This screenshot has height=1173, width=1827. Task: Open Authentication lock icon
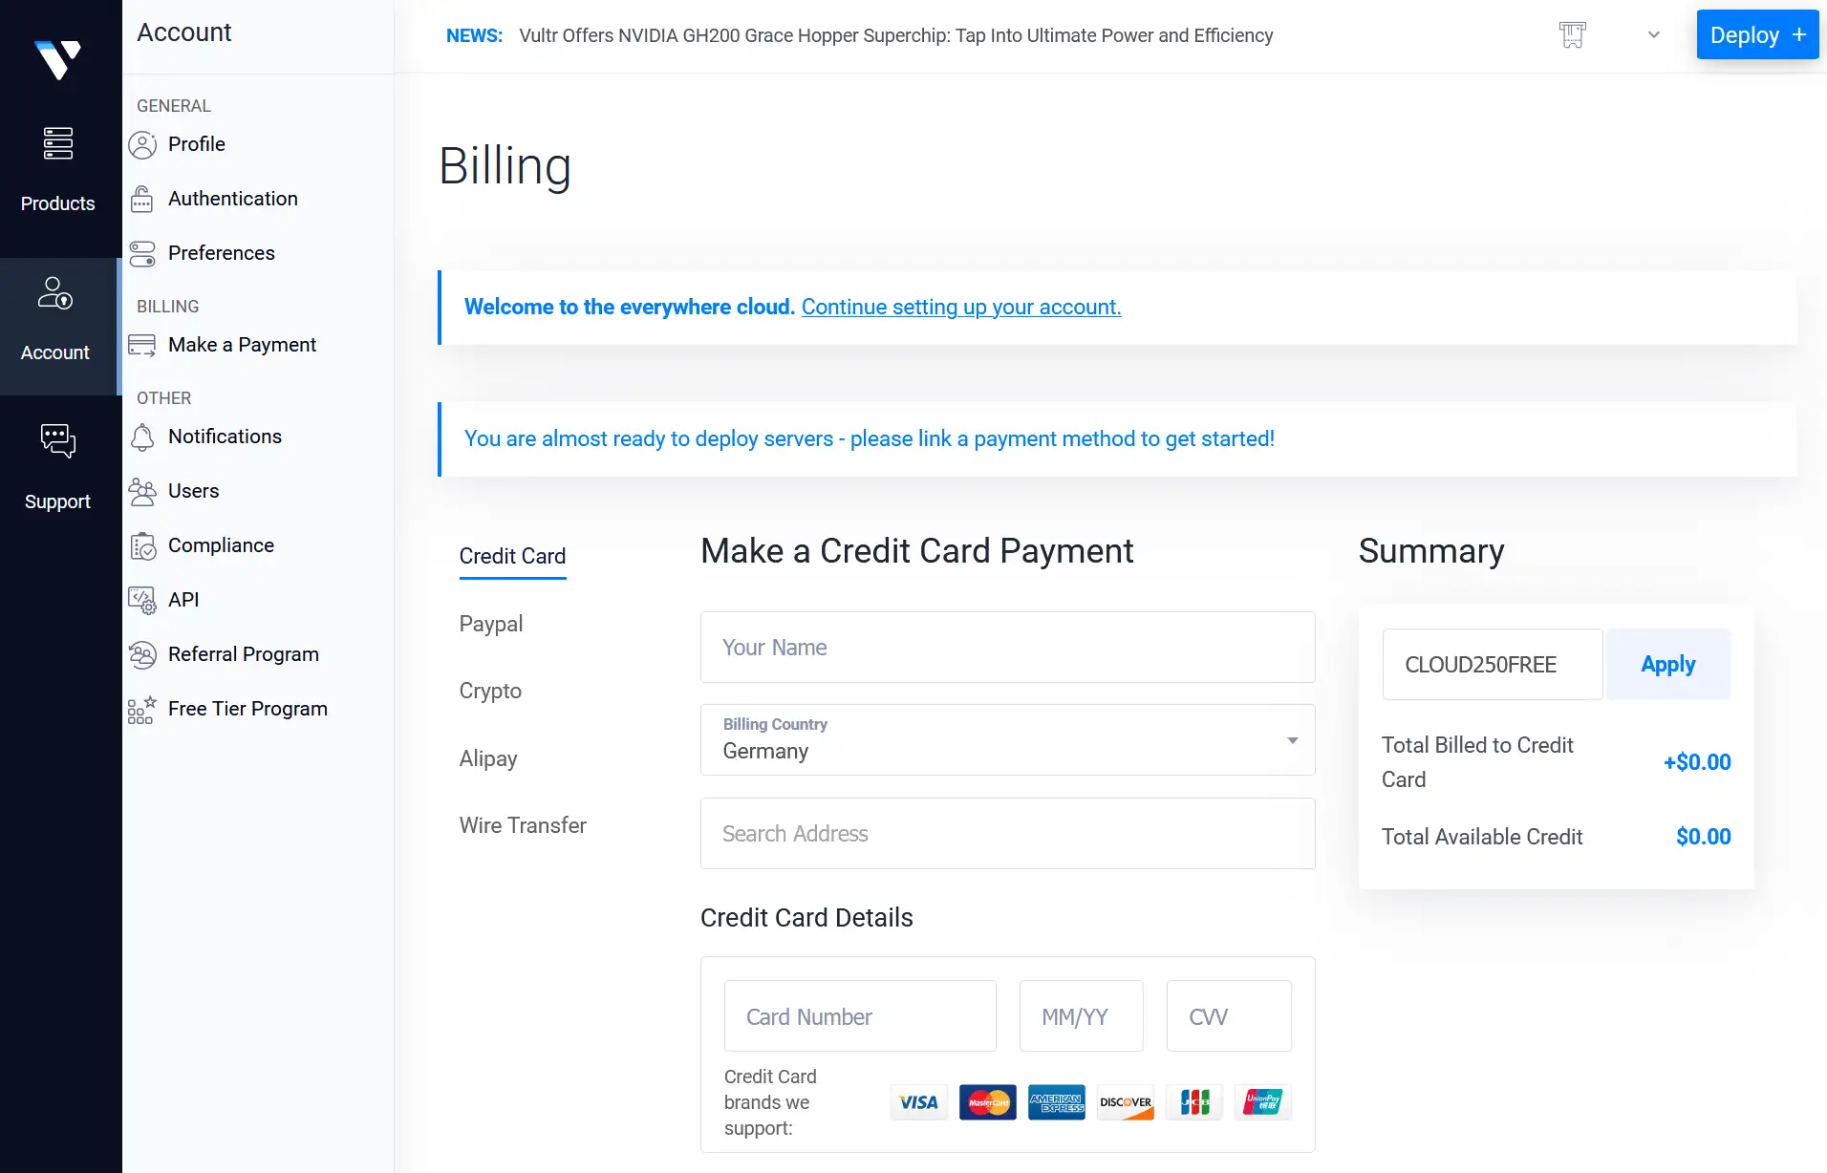(x=142, y=199)
